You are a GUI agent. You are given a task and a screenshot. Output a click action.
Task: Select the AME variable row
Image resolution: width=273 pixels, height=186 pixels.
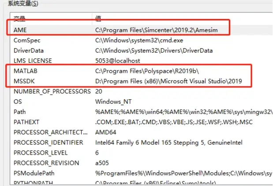pyautogui.click(x=142, y=30)
